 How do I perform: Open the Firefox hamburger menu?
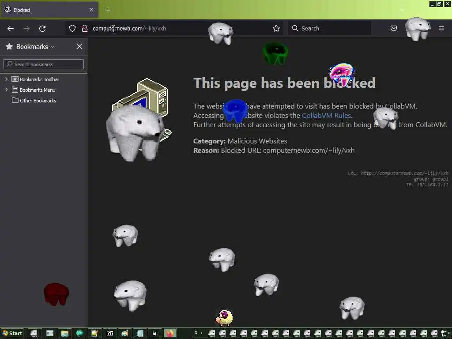tap(441, 28)
